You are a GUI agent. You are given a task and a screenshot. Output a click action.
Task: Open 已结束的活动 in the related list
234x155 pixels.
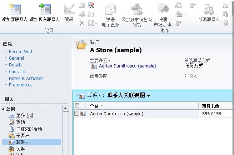point(29,129)
